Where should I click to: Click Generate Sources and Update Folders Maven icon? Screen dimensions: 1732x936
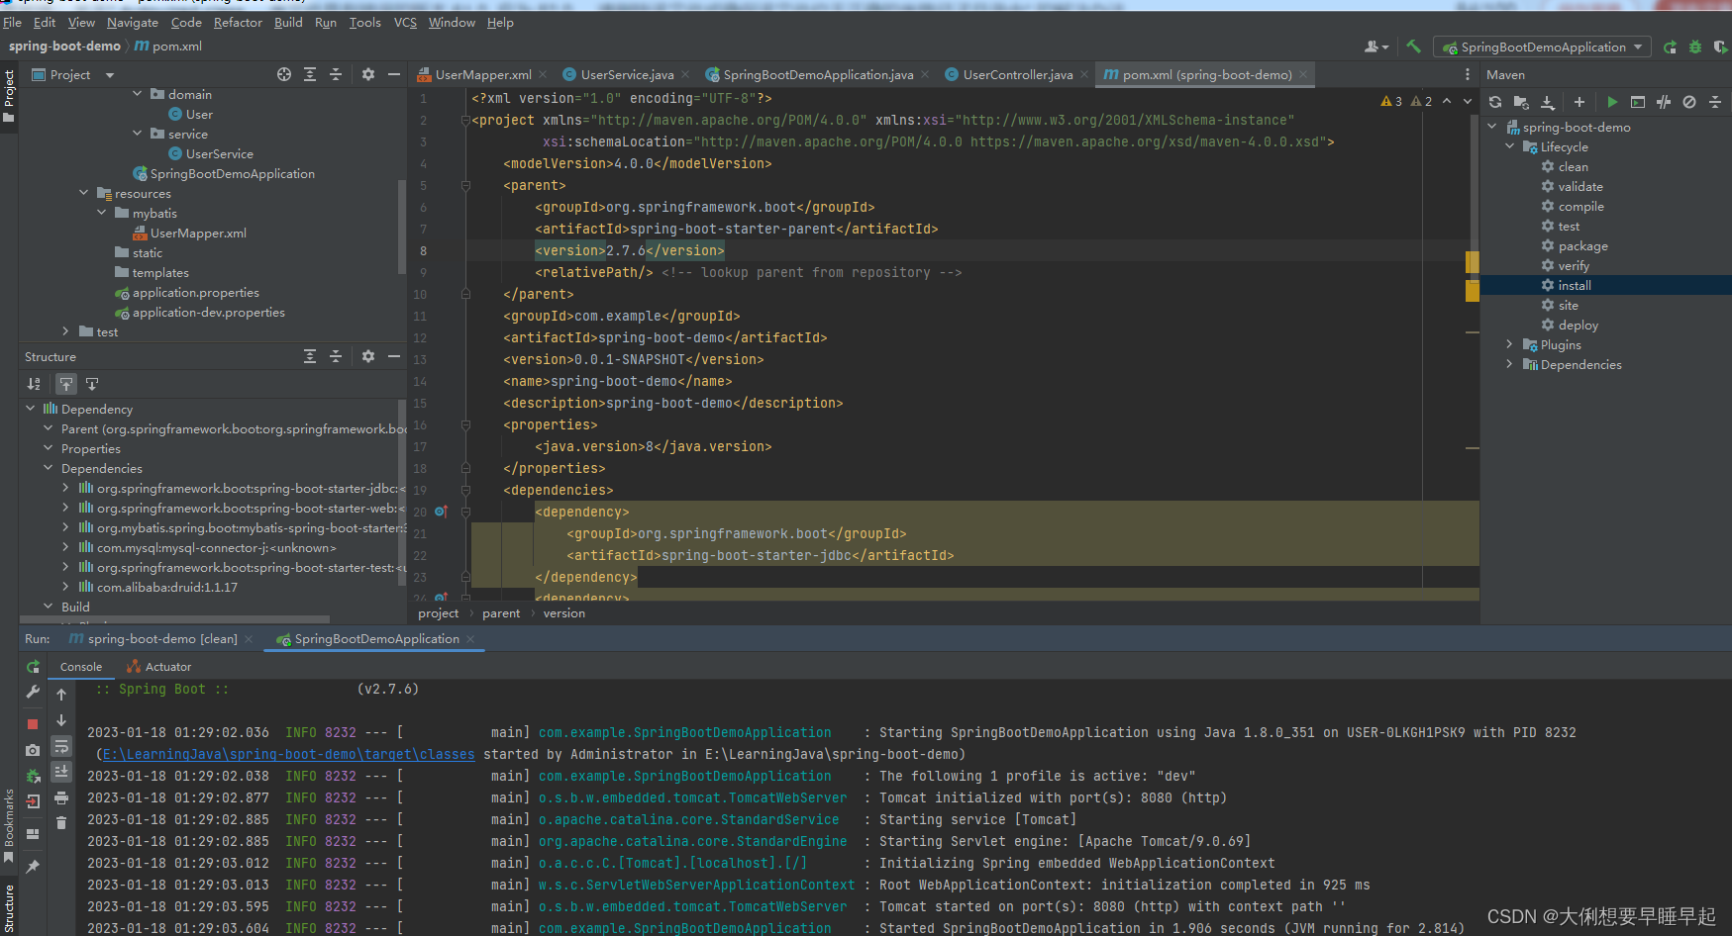1521,102
